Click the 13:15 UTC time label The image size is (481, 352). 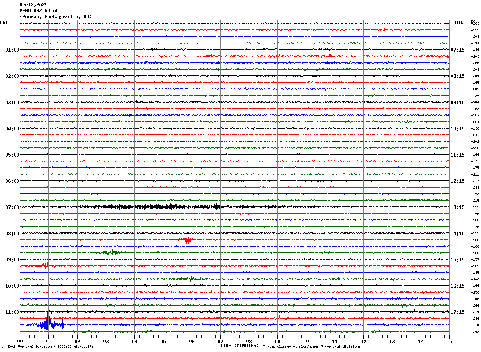click(458, 207)
